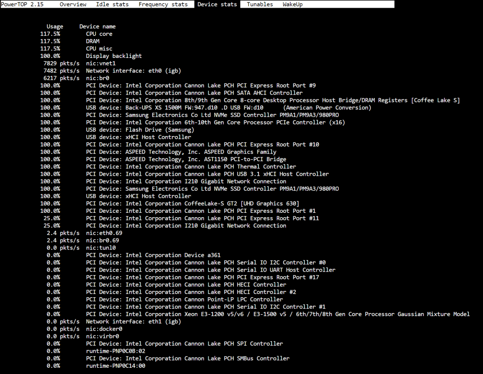This screenshot has height=374, width=483.
Task: Select the USB 3.1 xHCI Host Controller row
Action: (185, 174)
